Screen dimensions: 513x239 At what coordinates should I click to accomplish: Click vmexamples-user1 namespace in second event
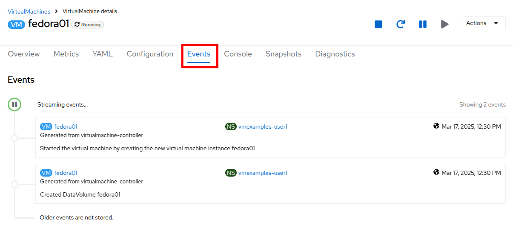tap(263, 173)
